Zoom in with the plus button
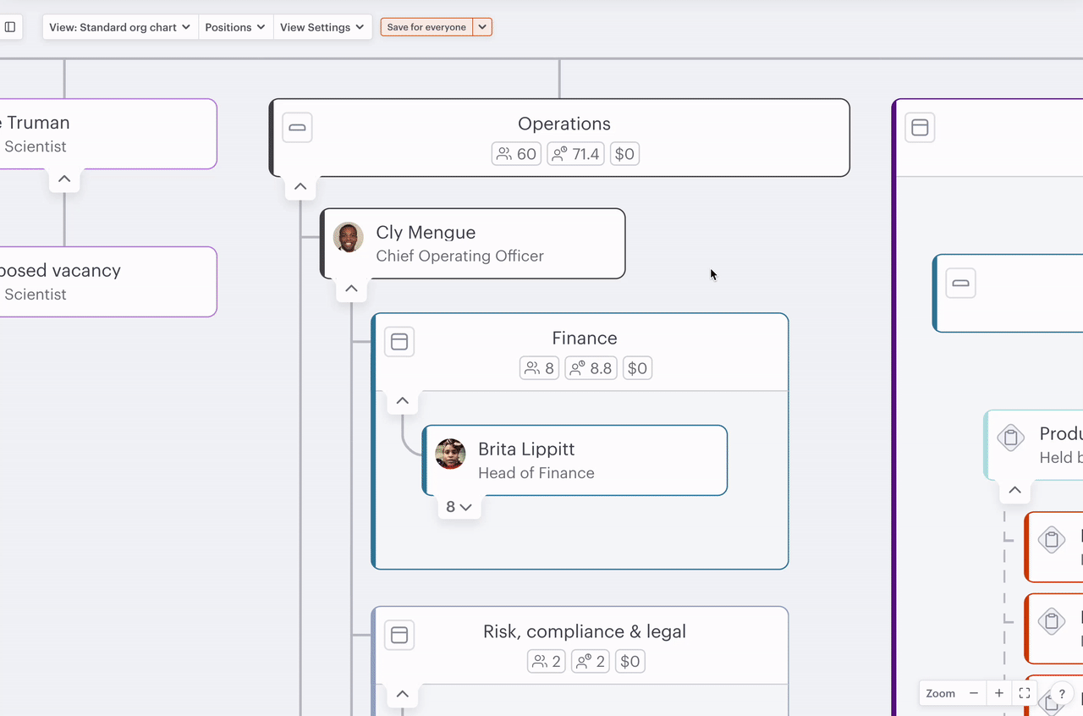This screenshot has width=1083, height=716. coord(999,693)
